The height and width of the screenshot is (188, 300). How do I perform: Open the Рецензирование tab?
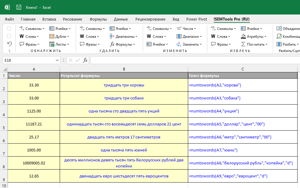coord(150,19)
